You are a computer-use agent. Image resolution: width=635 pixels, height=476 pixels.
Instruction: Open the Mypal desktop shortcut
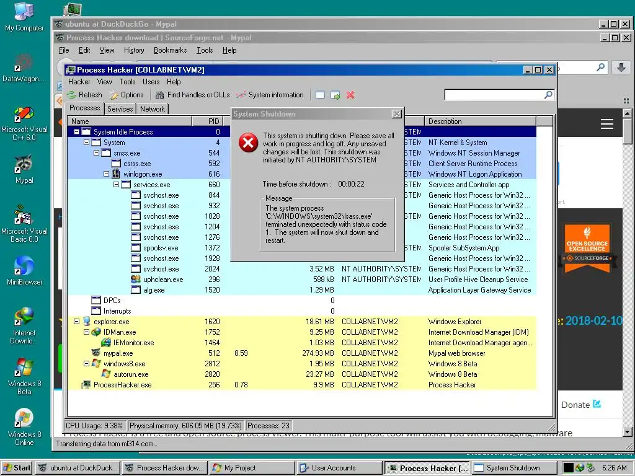pyautogui.click(x=24, y=169)
